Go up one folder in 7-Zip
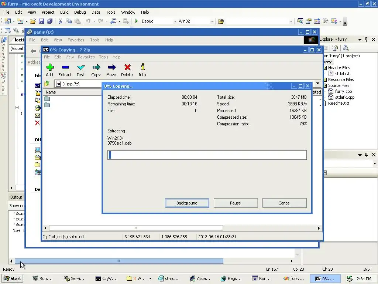378x284 pixels. click(x=47, y=84)
